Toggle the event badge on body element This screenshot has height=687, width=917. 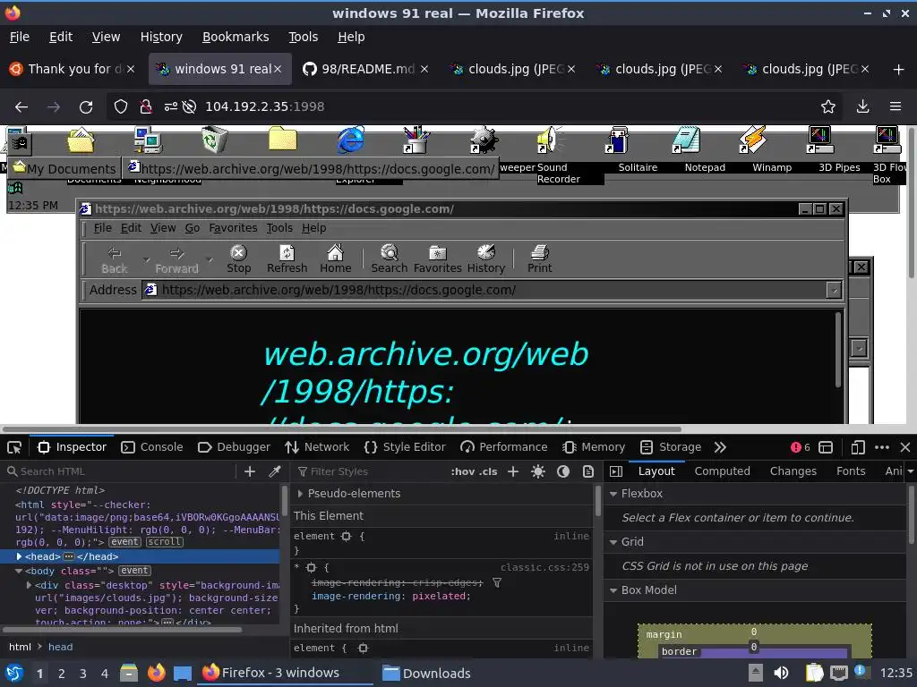pos(134,571)
